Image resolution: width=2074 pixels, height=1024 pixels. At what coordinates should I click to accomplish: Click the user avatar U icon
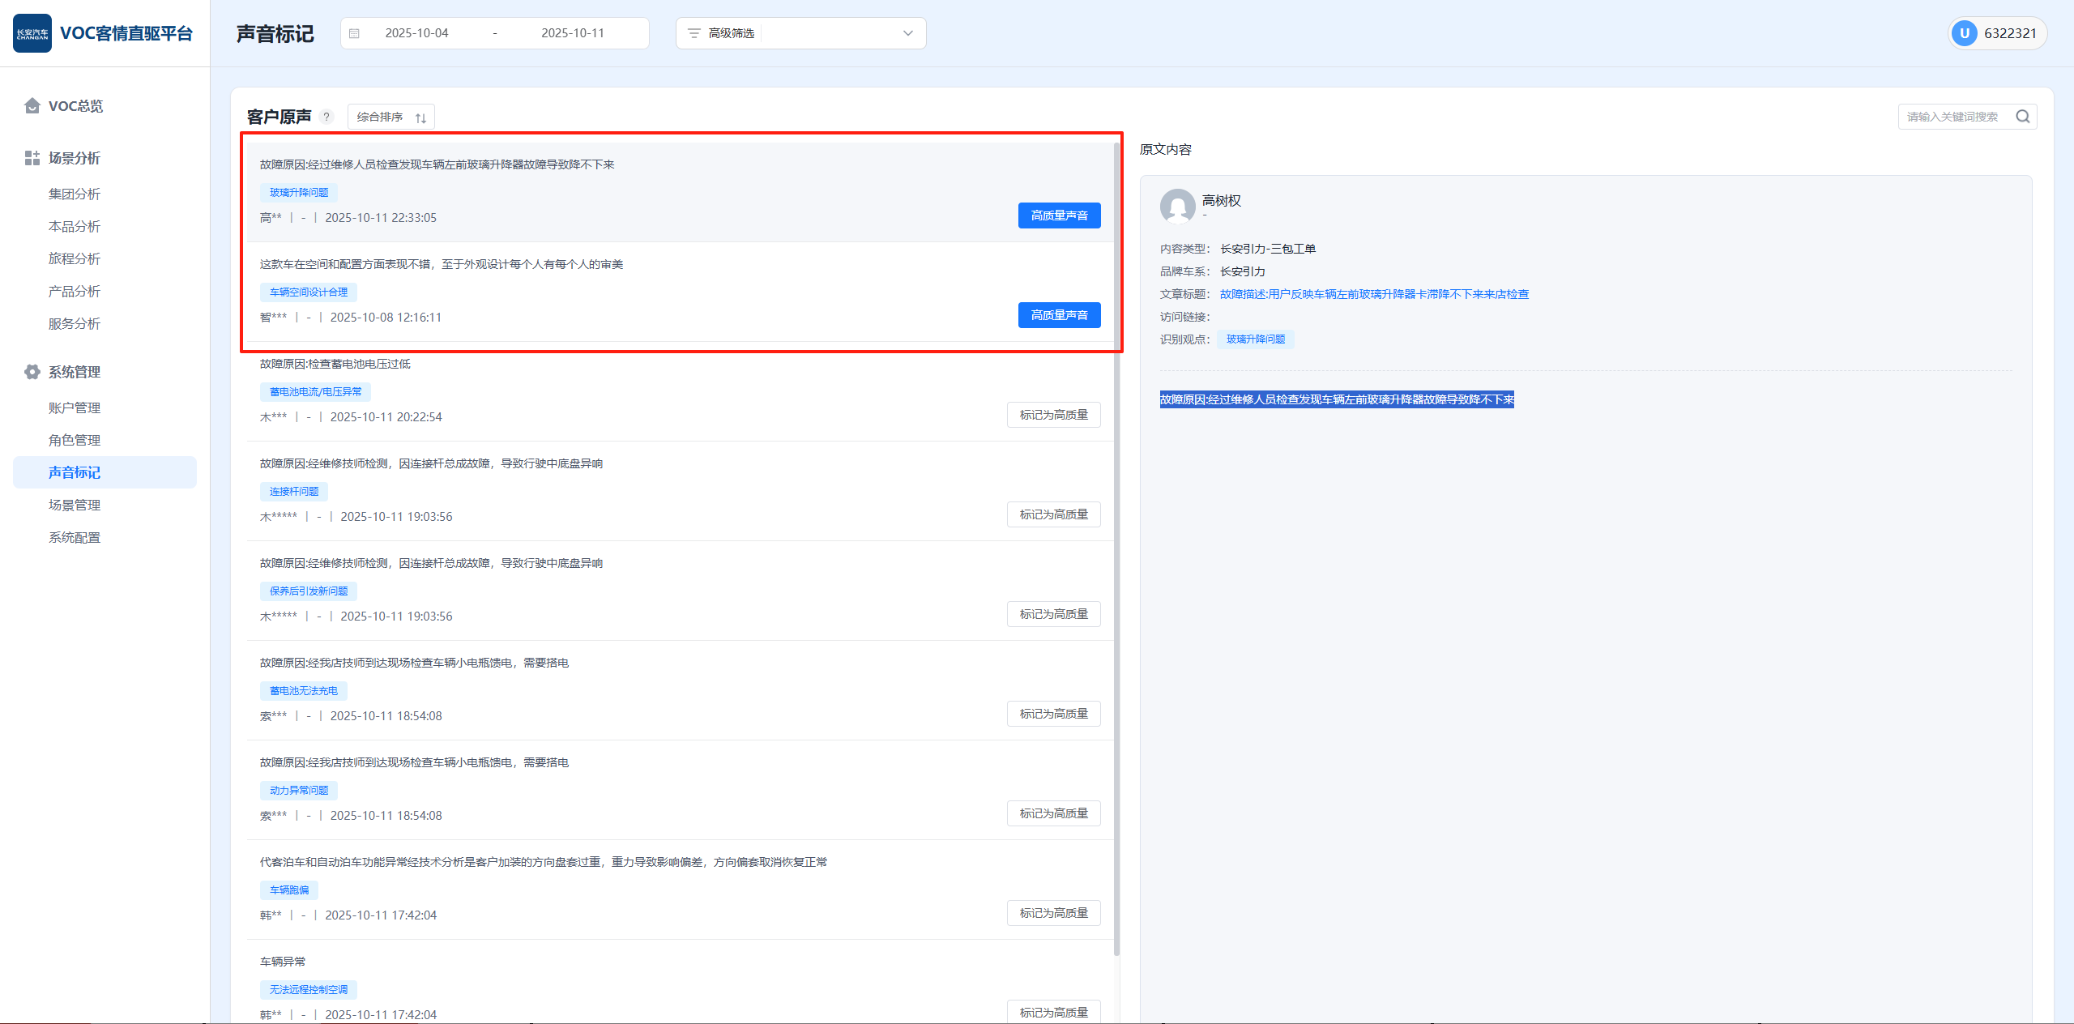1964,33
